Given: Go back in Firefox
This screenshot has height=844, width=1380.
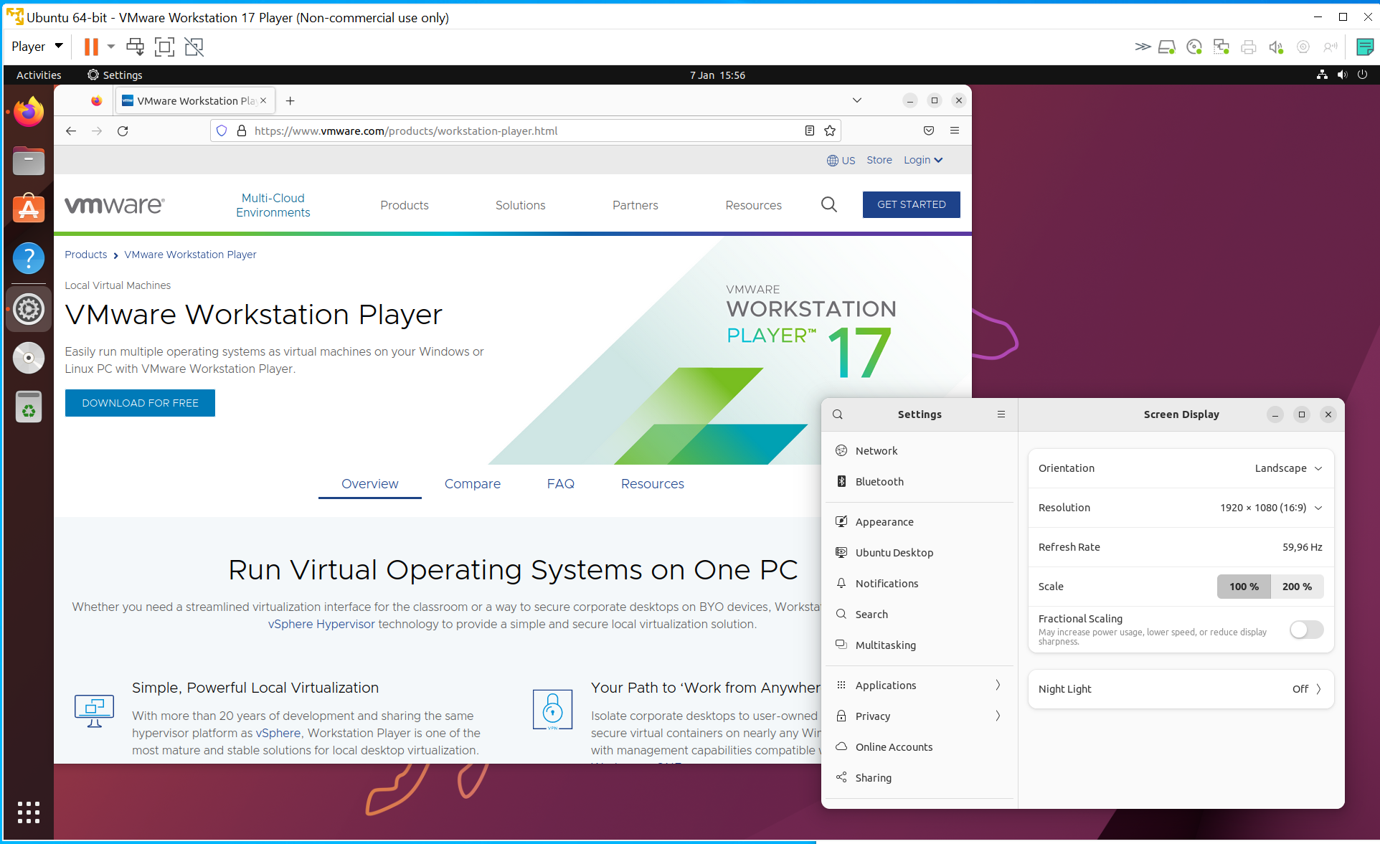Looking at the screenshot, I should point(71,131).
